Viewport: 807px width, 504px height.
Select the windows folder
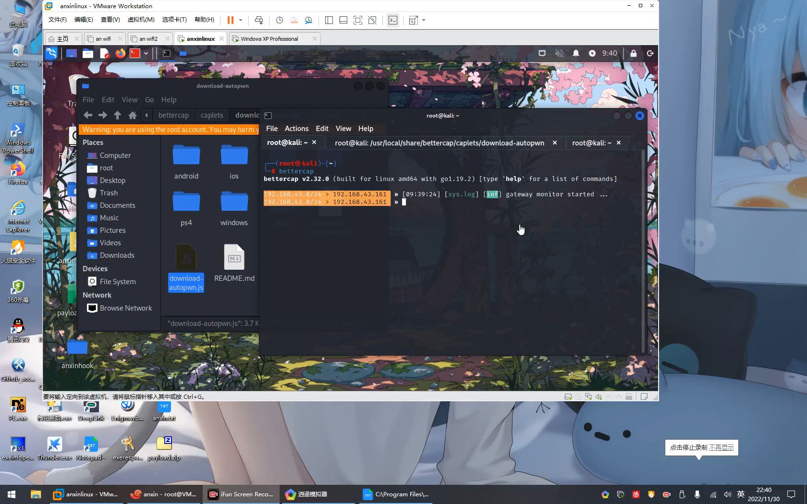pyautogui.click(x=234, y=209)
